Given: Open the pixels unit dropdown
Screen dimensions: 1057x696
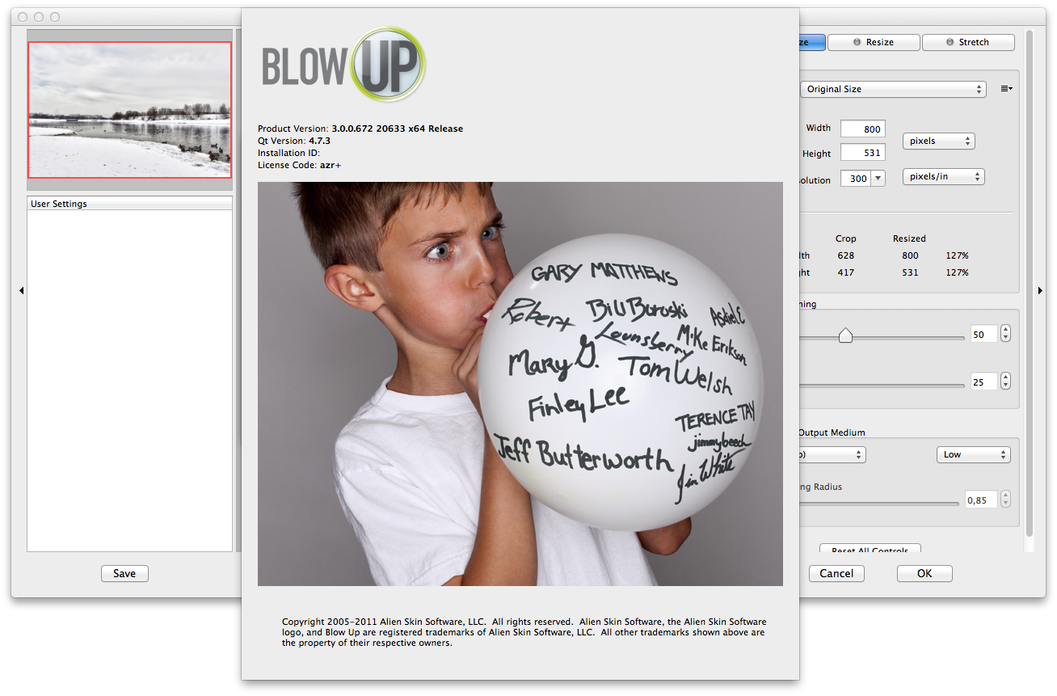Looking at the screenshot, I should click(938, 141).
